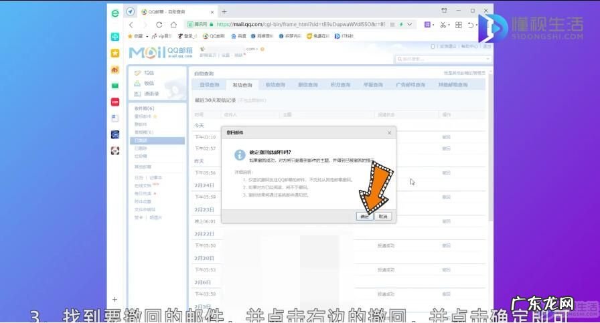This screenshot has height=323, width=600.
Task: Open the green sidebar app icon
Action: (115, 86)
